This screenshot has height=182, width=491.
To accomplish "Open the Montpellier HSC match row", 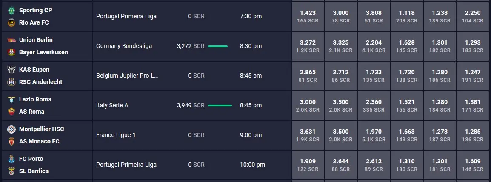I will pyautogui.click(x=146, y=135).
